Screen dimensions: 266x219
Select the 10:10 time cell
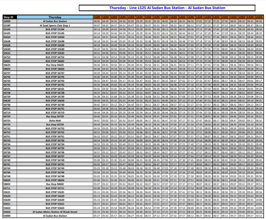[x=259, y=212]
